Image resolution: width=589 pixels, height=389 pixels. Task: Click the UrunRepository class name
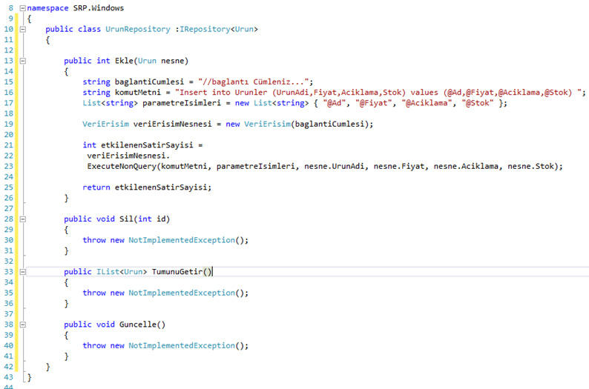(138, 29)
